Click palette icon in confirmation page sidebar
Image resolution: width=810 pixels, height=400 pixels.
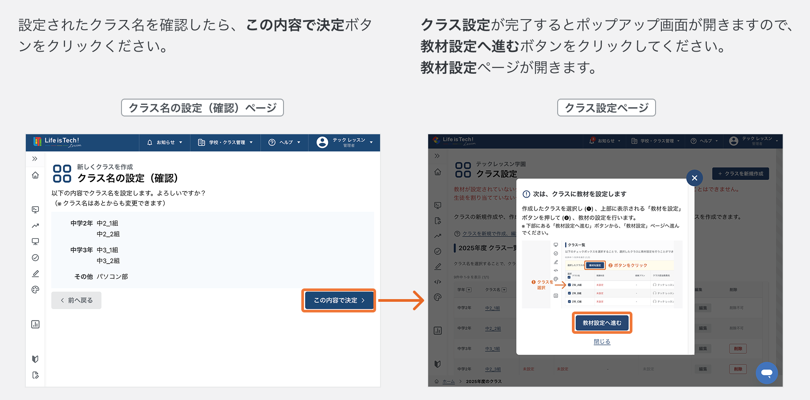tap(35, 290)
